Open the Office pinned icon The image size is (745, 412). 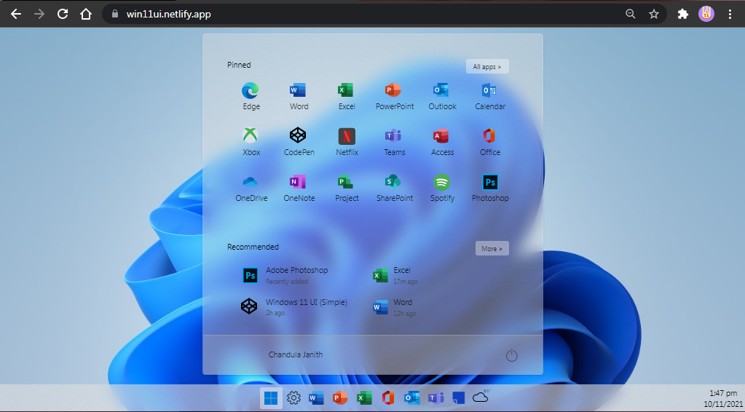[490, 143]
